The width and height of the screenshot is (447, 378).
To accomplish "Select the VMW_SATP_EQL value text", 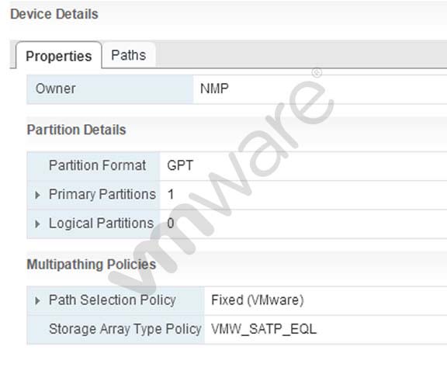I will pyautogui.click(x=264, y=329).
